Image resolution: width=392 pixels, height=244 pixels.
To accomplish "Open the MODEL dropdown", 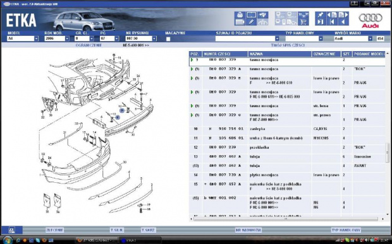I will pos(36,38).
